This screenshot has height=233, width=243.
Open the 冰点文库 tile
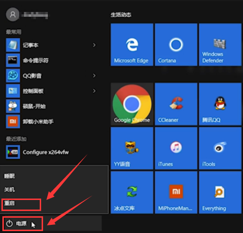point(132,192)
